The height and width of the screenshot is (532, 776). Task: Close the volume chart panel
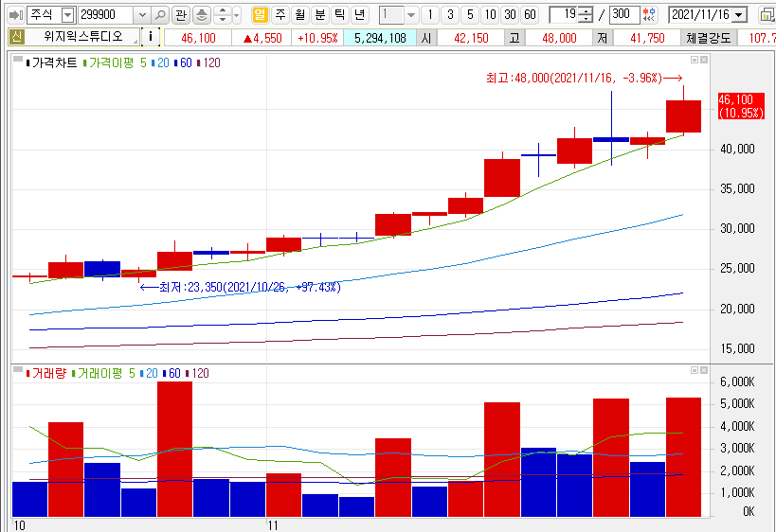point(704,370)
